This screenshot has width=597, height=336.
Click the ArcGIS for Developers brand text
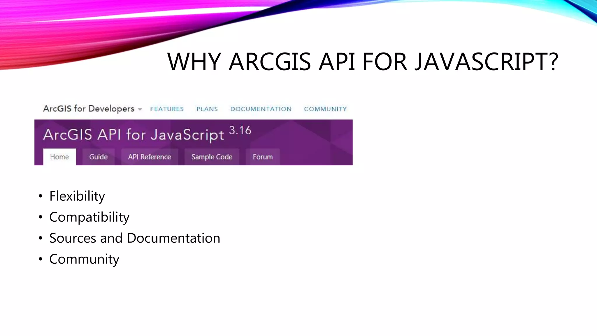click(x=89, y=108)
